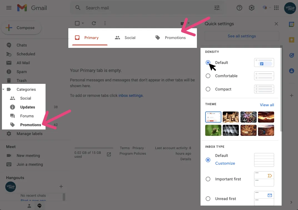Select Compact density option
The image size is (298, 210).
point(208,89)
